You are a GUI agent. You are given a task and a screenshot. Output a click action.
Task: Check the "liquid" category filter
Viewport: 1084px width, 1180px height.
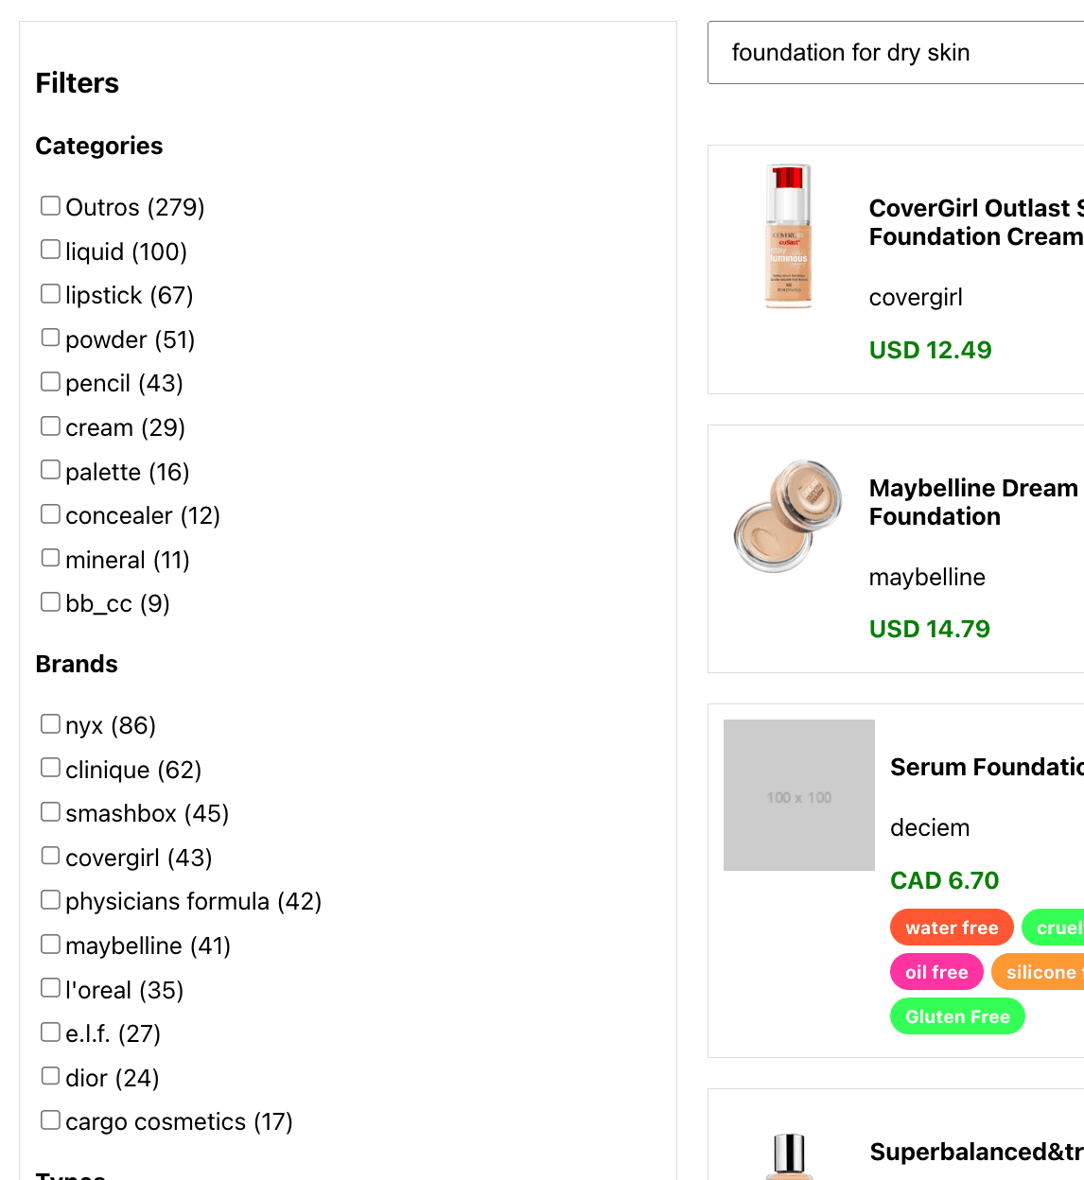pyautogui.click(x=50, y=249)
